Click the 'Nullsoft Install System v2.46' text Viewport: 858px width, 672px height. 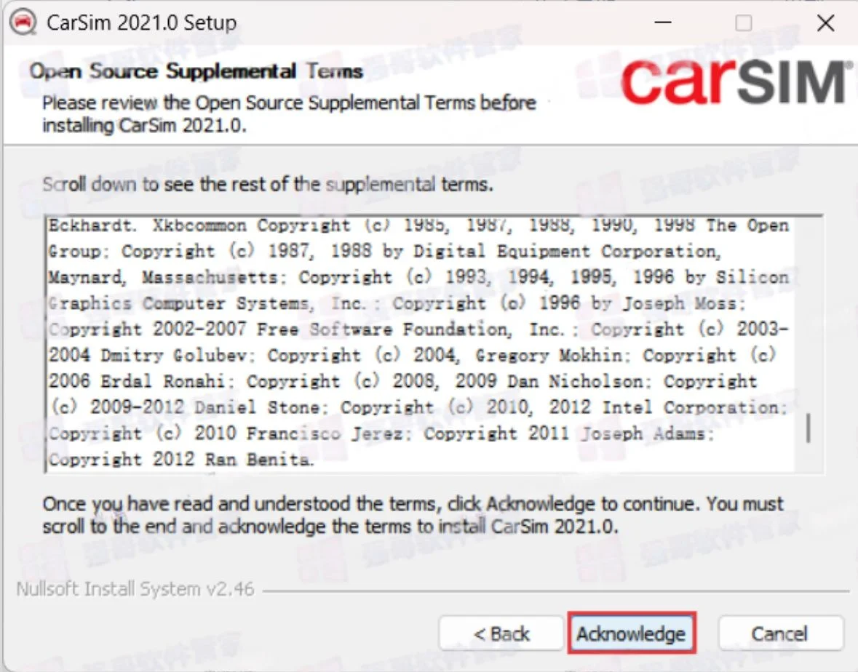click(135, 589)
